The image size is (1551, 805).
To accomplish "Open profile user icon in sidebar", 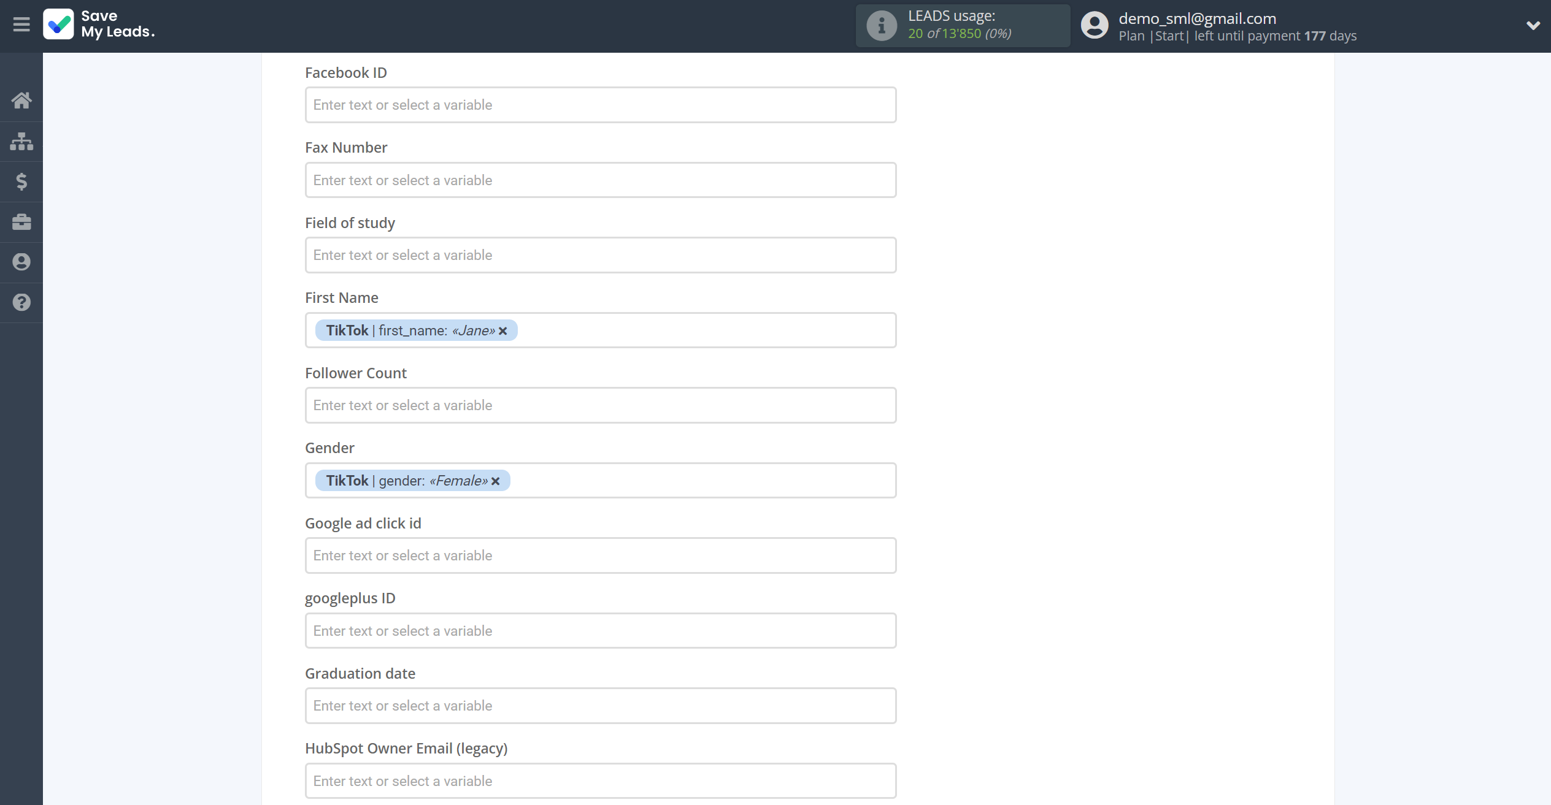I will coord(21,262).
